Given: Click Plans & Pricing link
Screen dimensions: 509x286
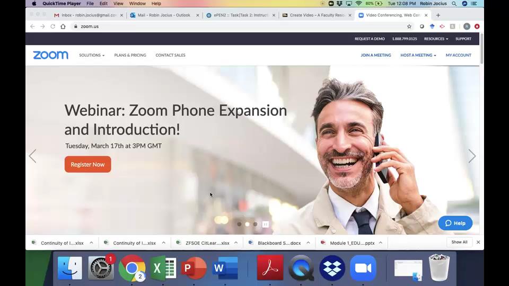Looking at the screenshot, I should [130, 55].
